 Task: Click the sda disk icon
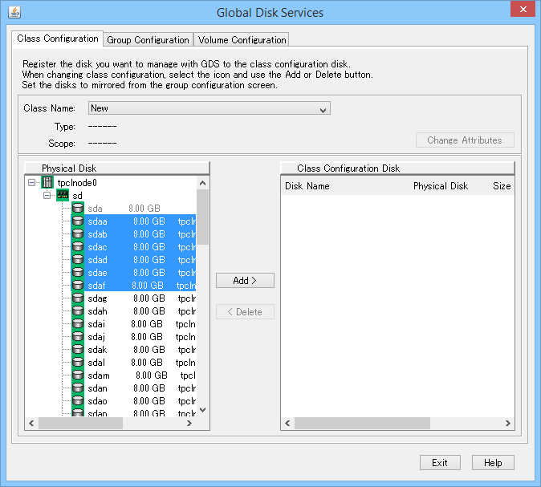point(78,209)
